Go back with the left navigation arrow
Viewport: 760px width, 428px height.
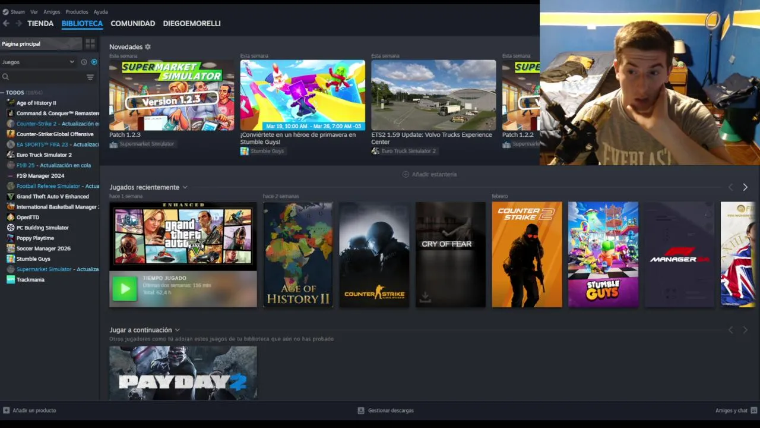pyautogui.click(x=6, y=23)
